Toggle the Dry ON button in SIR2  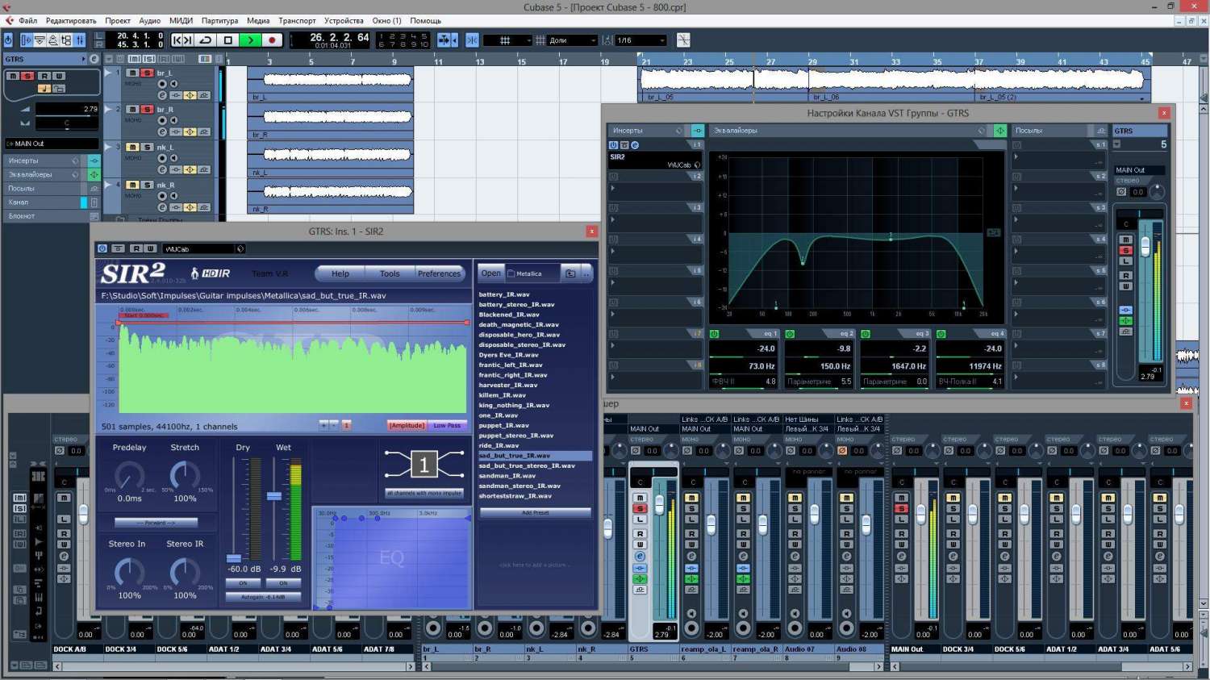(x=243, y=583)
